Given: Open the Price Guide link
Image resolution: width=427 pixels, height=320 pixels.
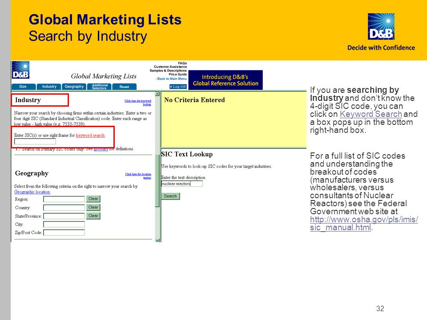Looking at the screenshot, I should pyautogui.click(x=177, y=74).
